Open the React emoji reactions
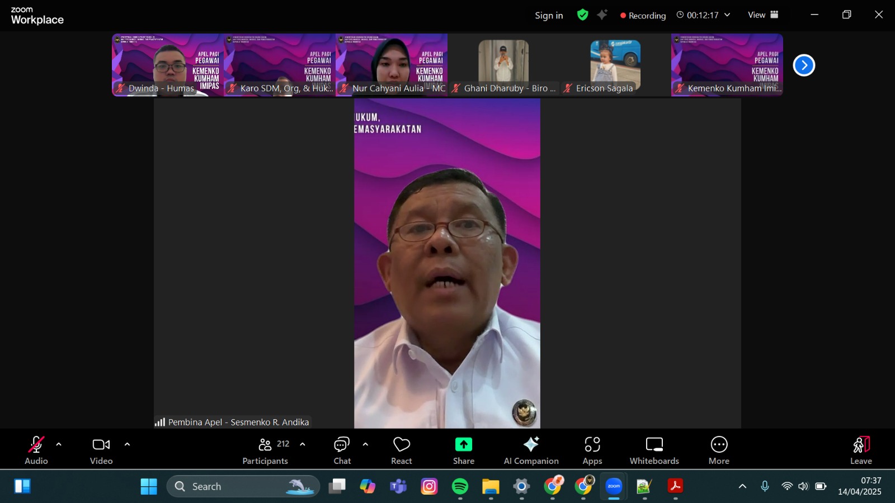 [x=401, y=450]
